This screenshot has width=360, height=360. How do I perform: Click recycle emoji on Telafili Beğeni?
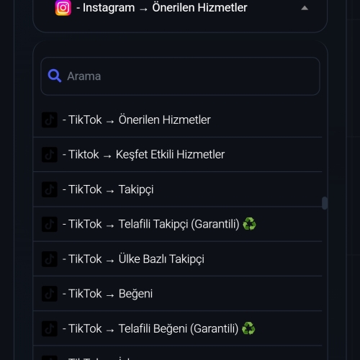248,328
